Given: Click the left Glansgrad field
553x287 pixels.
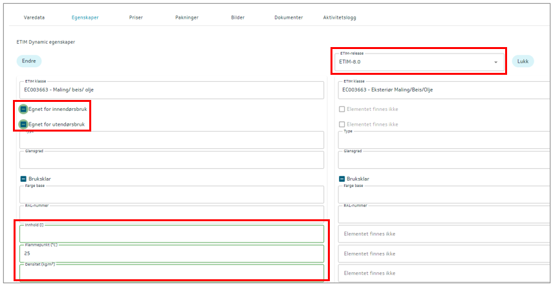Looking at the screenshot, I should click(171, 161).
